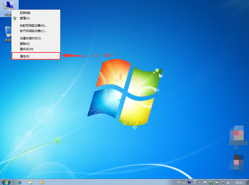Open Windows Media Player from taskbar
This screenshot has width=249, height=185.
(x=42, y=182)
